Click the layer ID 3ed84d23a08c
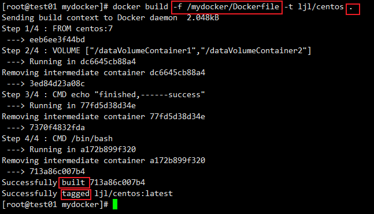Viewport: 374px width, 214px height. coord(57,84)
